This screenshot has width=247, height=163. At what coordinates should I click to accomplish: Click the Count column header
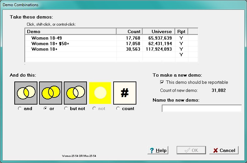129,31
